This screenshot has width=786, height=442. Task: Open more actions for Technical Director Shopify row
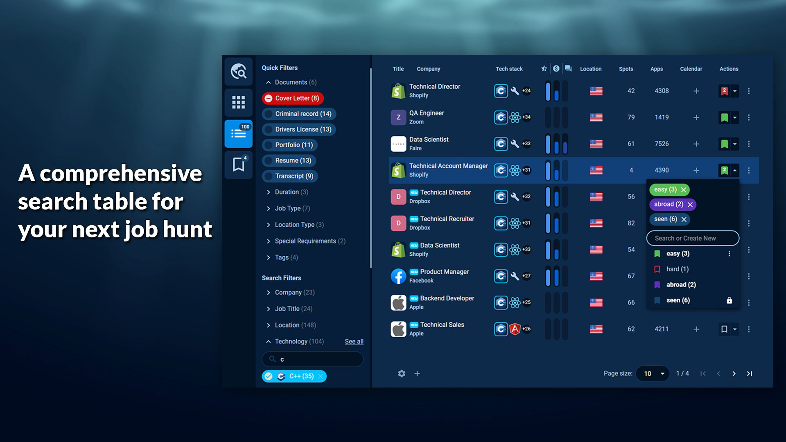pos(749,91)
